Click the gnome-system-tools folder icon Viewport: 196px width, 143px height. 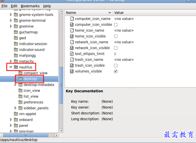[x=16, y=15]
